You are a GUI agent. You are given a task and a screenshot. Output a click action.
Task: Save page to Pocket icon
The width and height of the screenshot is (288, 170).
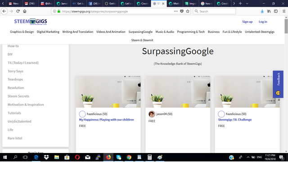coord(182,11)
